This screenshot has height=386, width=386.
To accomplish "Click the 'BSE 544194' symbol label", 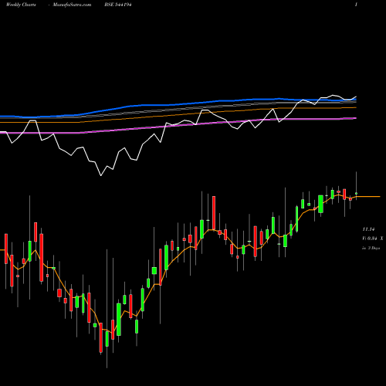I will 118,5.
